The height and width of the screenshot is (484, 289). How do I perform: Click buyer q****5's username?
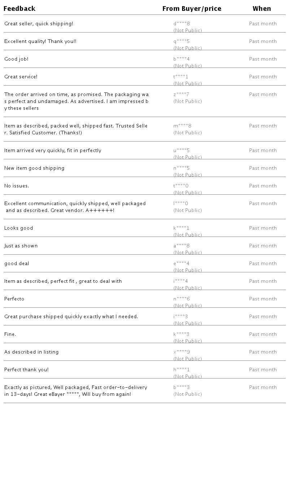[181, 42]
